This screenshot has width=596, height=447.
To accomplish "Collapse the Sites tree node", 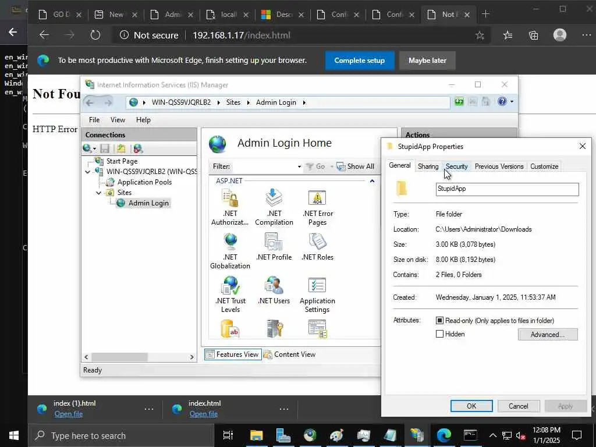I will 98,193.
